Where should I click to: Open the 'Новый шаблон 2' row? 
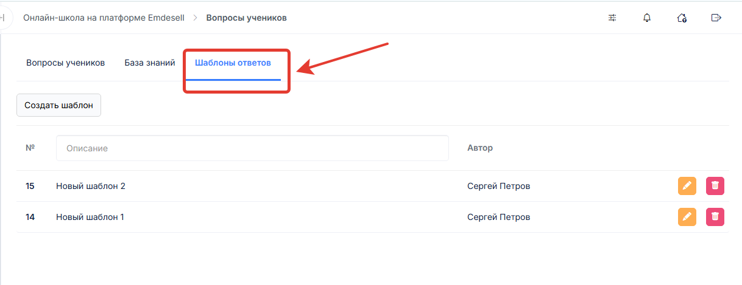[x=91, y=186]
